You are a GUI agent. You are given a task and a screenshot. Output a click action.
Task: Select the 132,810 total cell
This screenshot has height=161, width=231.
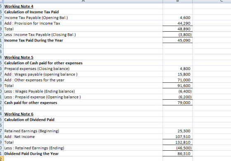tap(177, 142)
